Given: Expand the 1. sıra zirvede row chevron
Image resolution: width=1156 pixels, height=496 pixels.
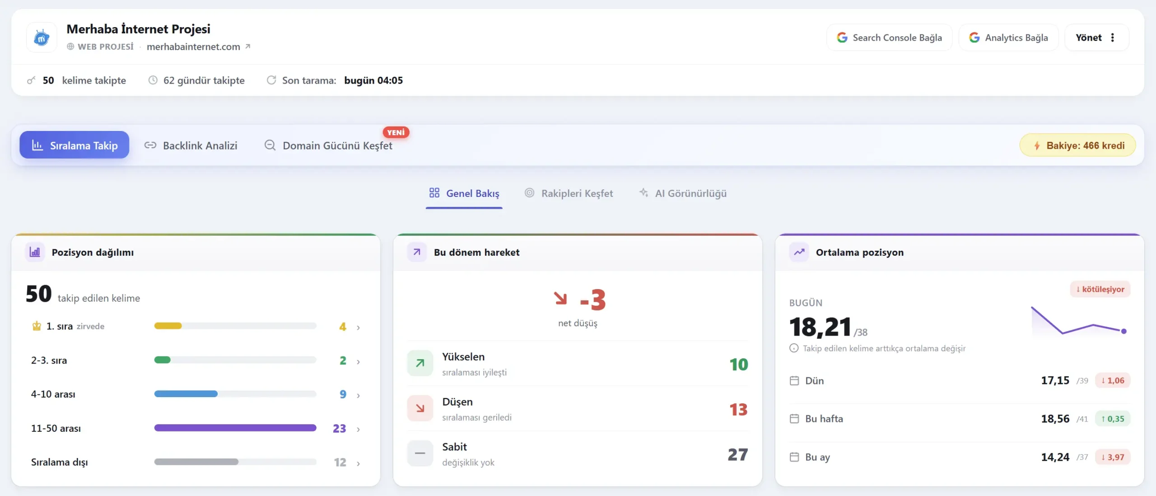Looking at the screenshot, I should pos(358,327).
